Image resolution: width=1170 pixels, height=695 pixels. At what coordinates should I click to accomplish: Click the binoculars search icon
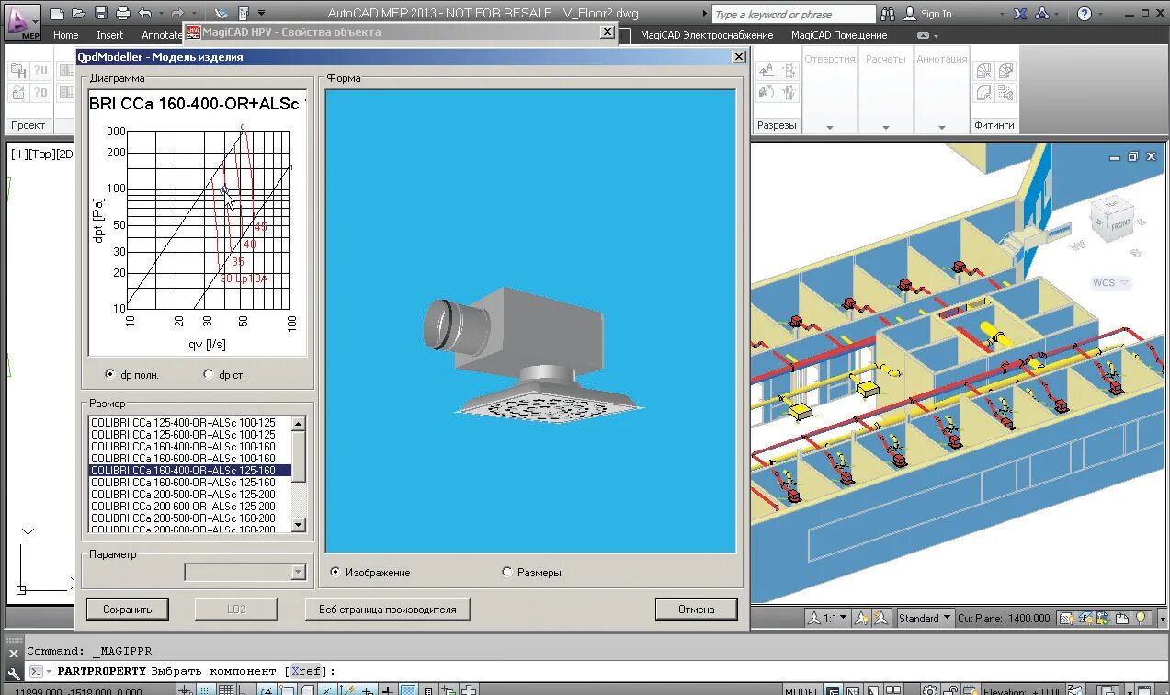[888, 14]
